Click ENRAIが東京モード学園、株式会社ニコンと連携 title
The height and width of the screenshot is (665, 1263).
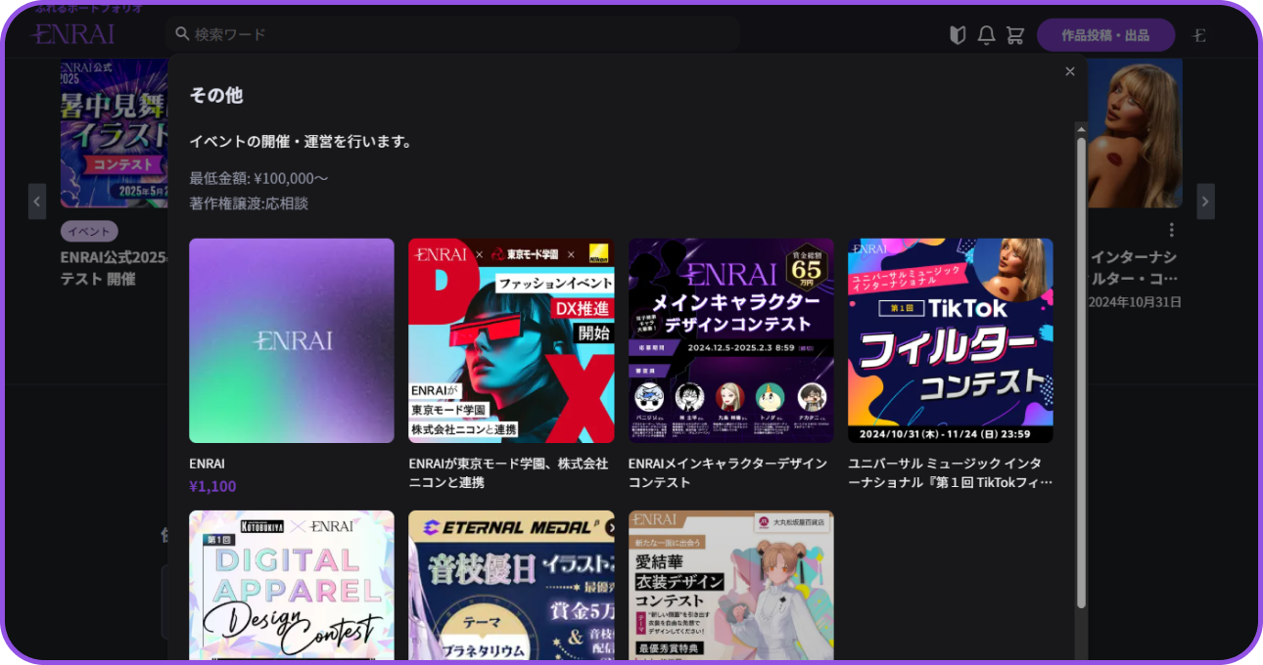(x=508, y=472)
